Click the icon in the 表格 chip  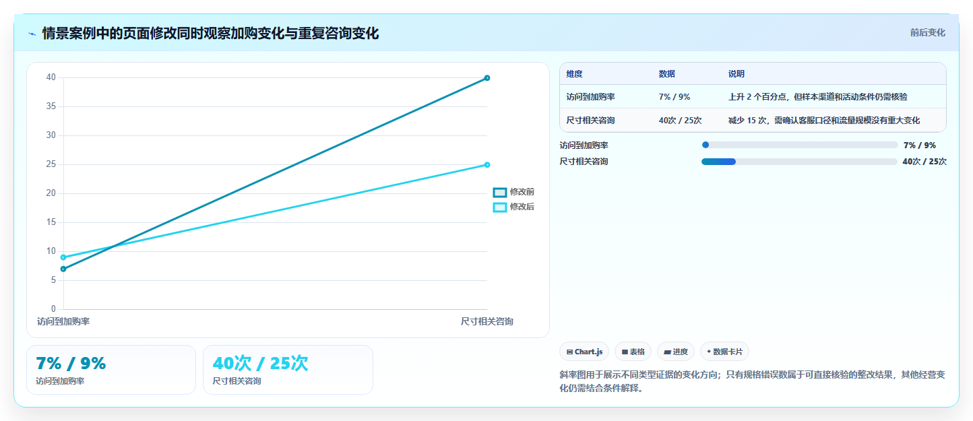[x=625, y=352]
